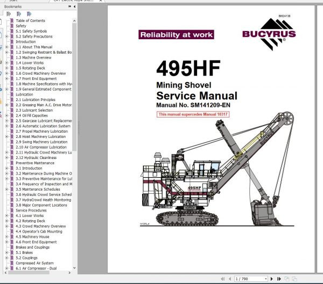This screenshot has width=323, height=284.
Task: Click the bookmarks scroll-up arrow
Action: (74, 21)
